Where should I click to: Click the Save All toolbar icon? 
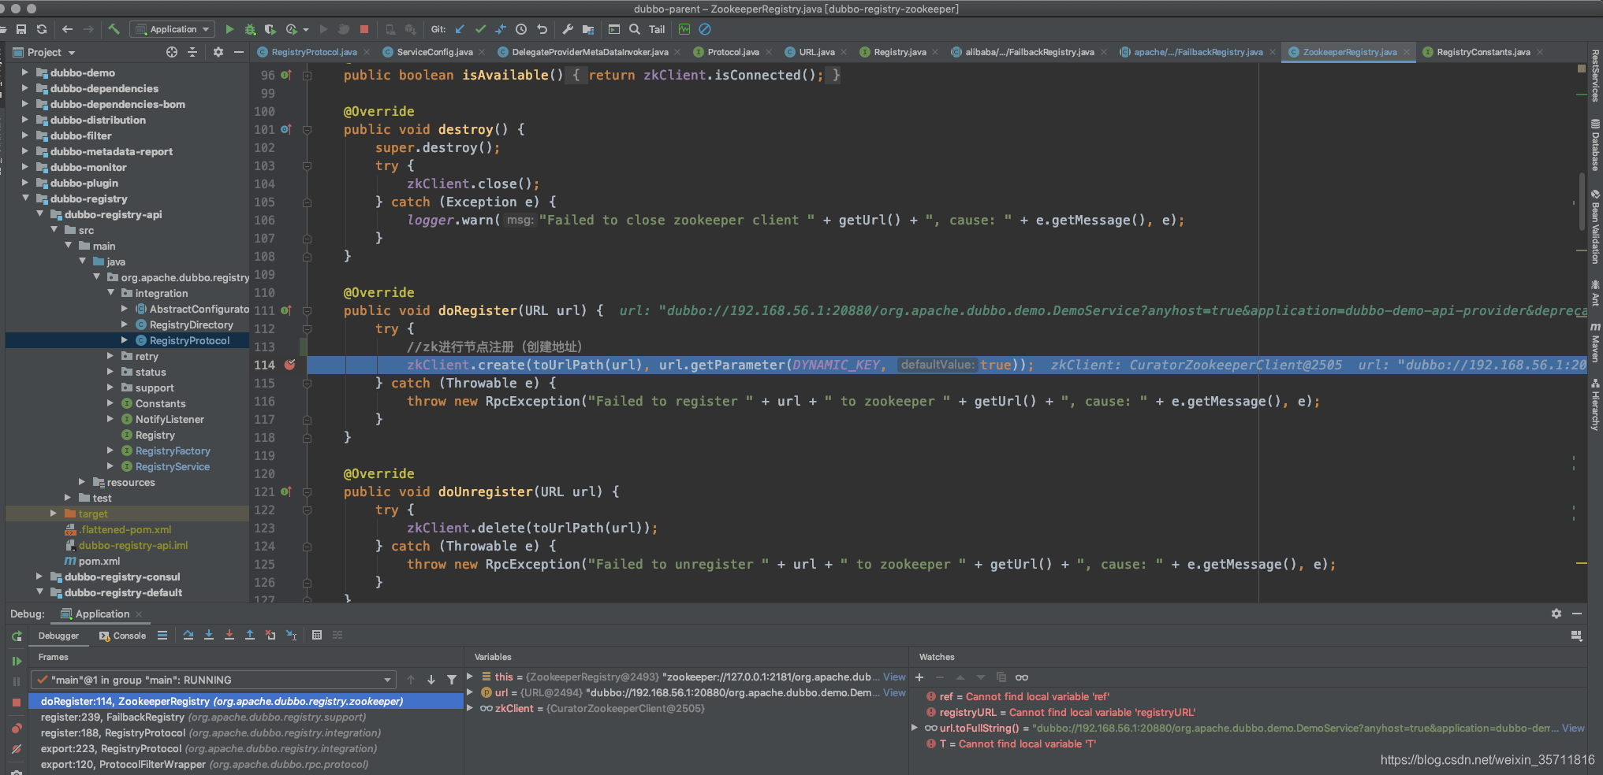[21, 29]
